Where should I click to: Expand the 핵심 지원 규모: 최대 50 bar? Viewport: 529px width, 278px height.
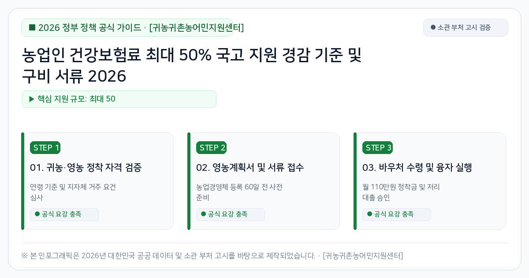pyautogui.click(x=119, y=99)
